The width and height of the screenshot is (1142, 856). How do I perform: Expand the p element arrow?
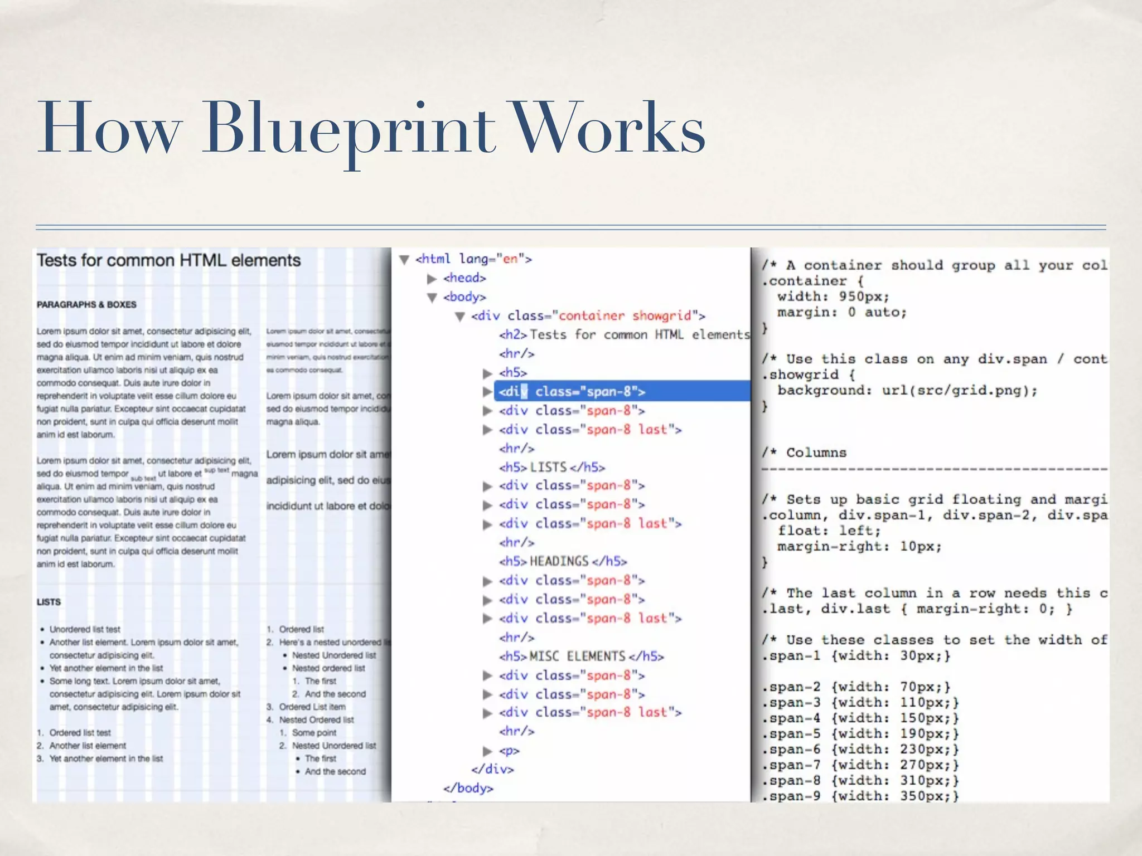(x=488, y=751)
